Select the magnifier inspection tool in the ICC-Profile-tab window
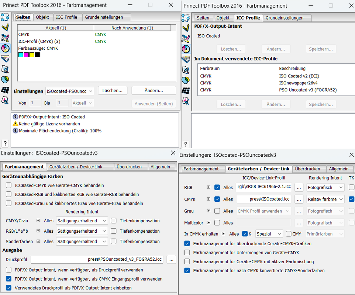The width and height of the screenshot is (355, 295). (185, 70)
